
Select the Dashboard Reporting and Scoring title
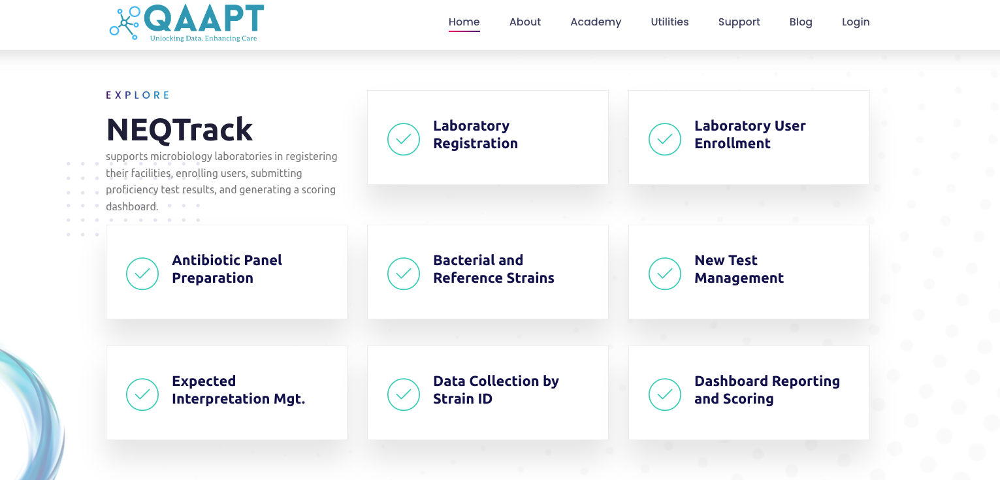click(767, 390)
